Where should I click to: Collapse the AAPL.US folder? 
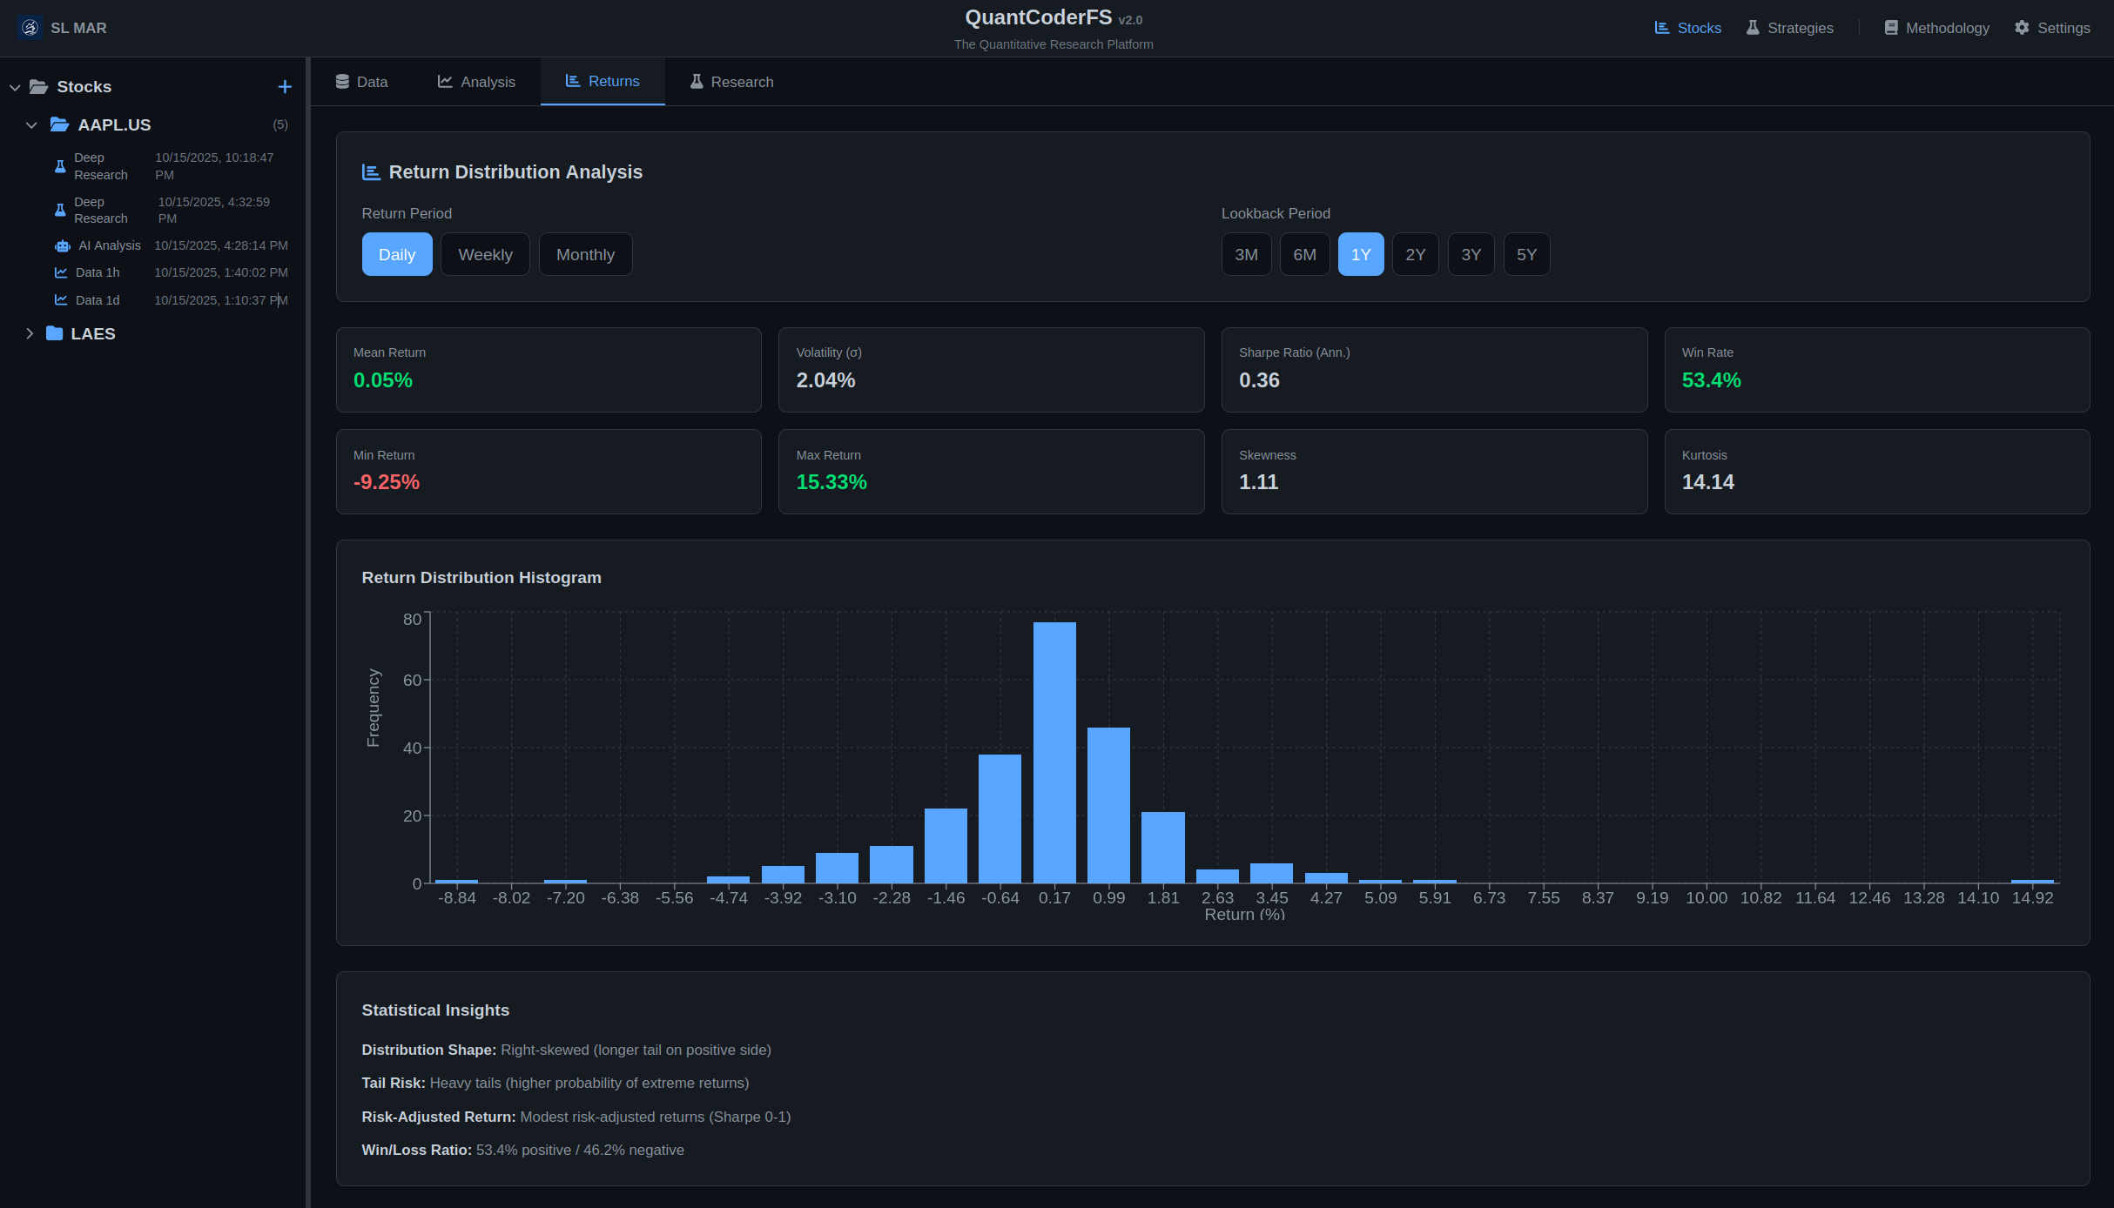coord(31,124)
